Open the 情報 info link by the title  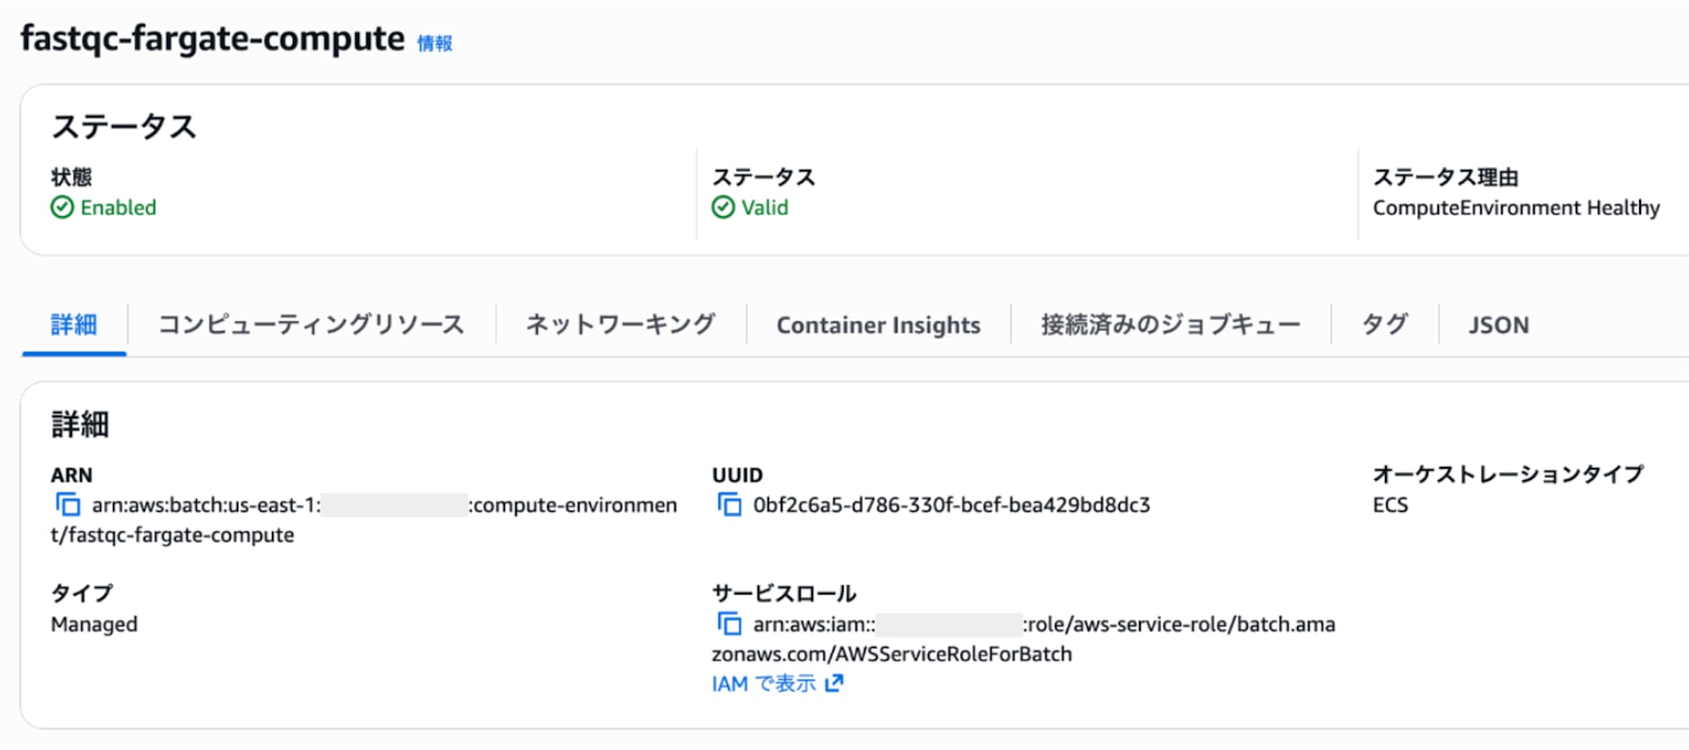tap(435, 43)
